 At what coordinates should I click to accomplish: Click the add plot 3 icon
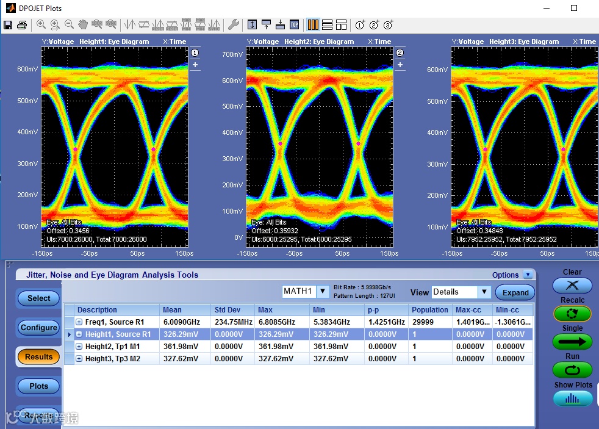point(389,25)
